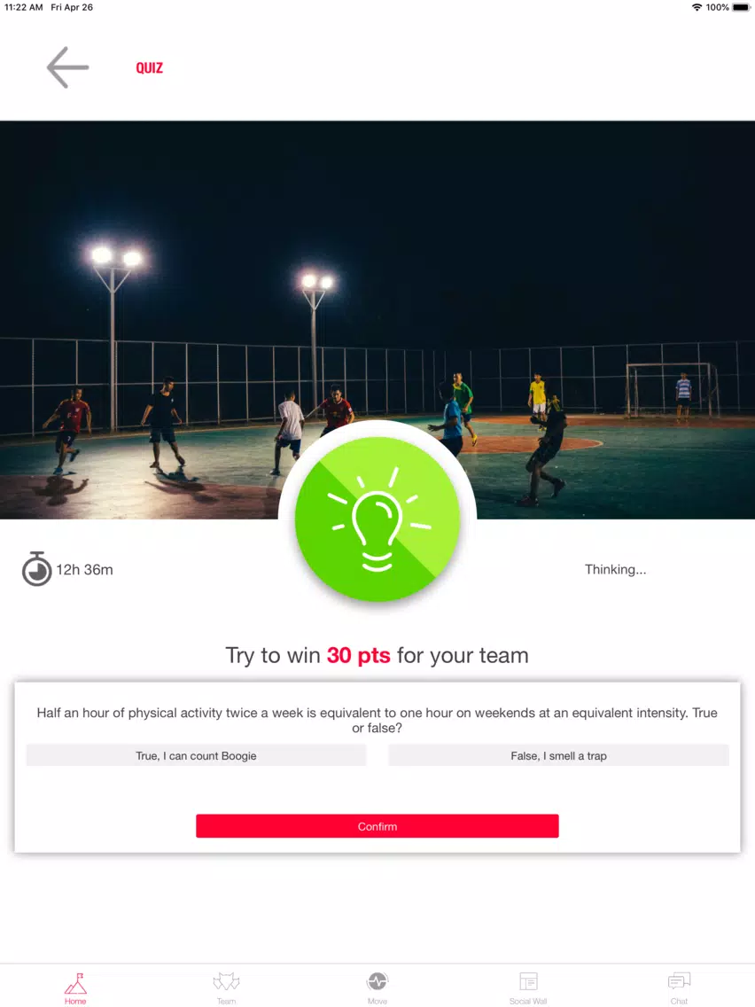Click the Wi-Fi status icon
755x1007 pixels.
pyautogui.click(x=697, y=8)
